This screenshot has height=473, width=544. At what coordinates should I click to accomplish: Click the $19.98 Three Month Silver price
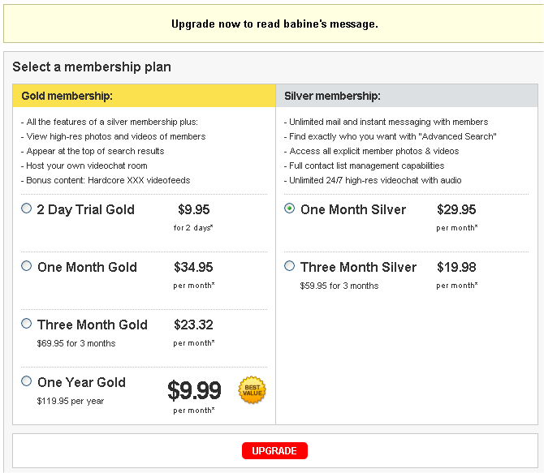coord(456,267)
